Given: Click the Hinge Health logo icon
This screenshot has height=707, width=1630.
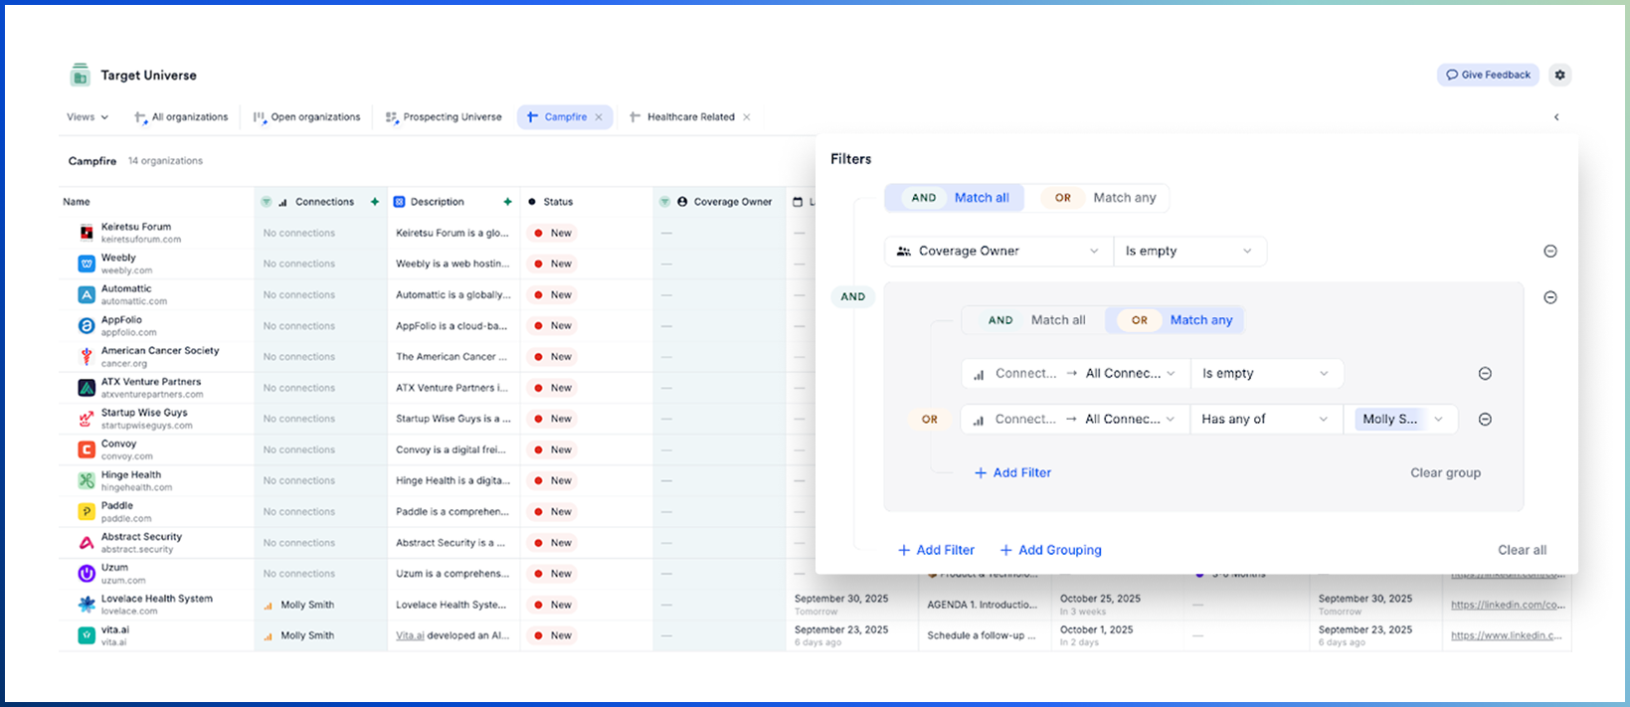Looking at the screenshot, I should (87, 480).
